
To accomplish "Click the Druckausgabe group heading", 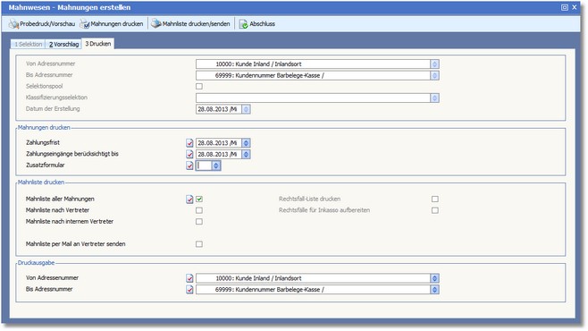I will [36, 263].
